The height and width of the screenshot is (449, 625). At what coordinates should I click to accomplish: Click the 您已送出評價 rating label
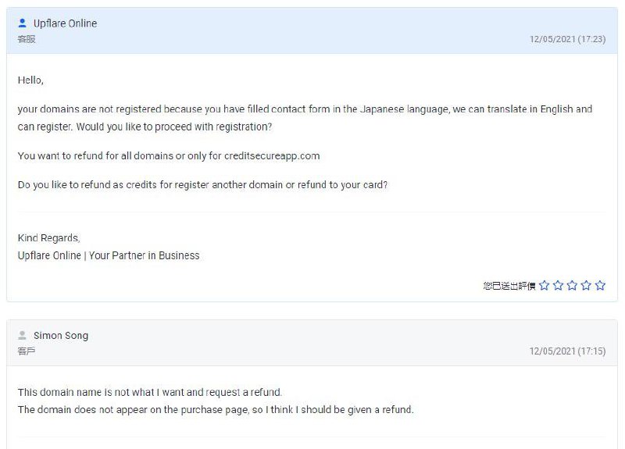[x=509, y=287]
